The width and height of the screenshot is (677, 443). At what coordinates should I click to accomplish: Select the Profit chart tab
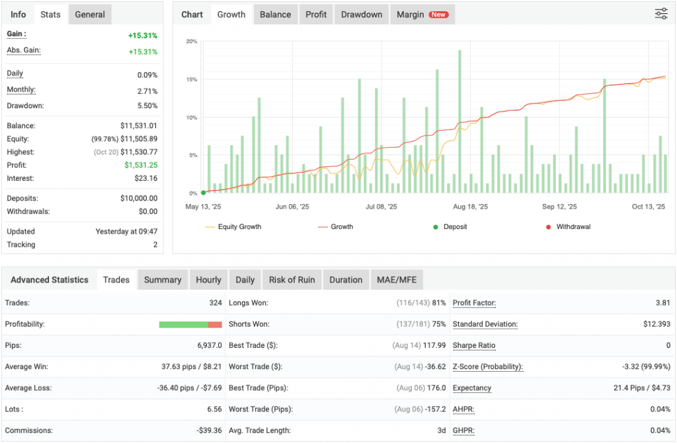coord(315,14)
